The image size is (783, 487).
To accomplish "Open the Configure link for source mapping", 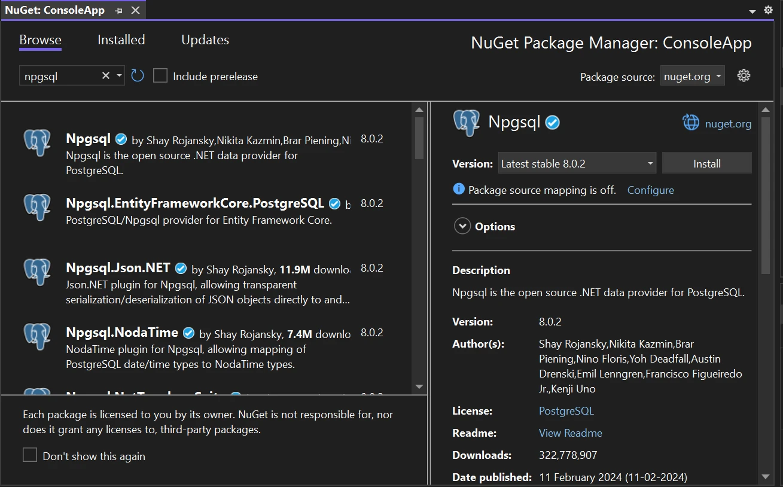I will click(650, 190).
